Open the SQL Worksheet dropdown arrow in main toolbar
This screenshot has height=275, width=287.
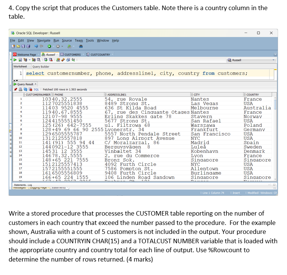pos(74,46)
